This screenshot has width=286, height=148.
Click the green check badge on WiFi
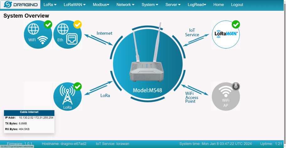tap(48, 25)
